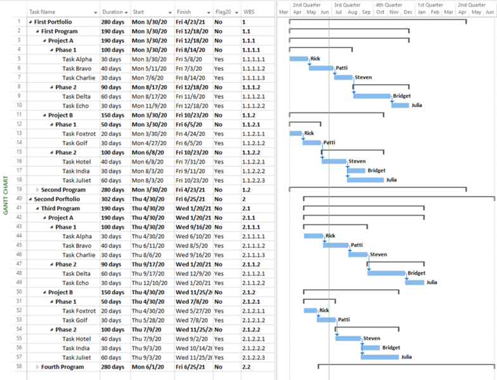Click Julia's Task Juliet bar in row 18
The height and width of the screenshot is (380, 497).
(365, 180)
